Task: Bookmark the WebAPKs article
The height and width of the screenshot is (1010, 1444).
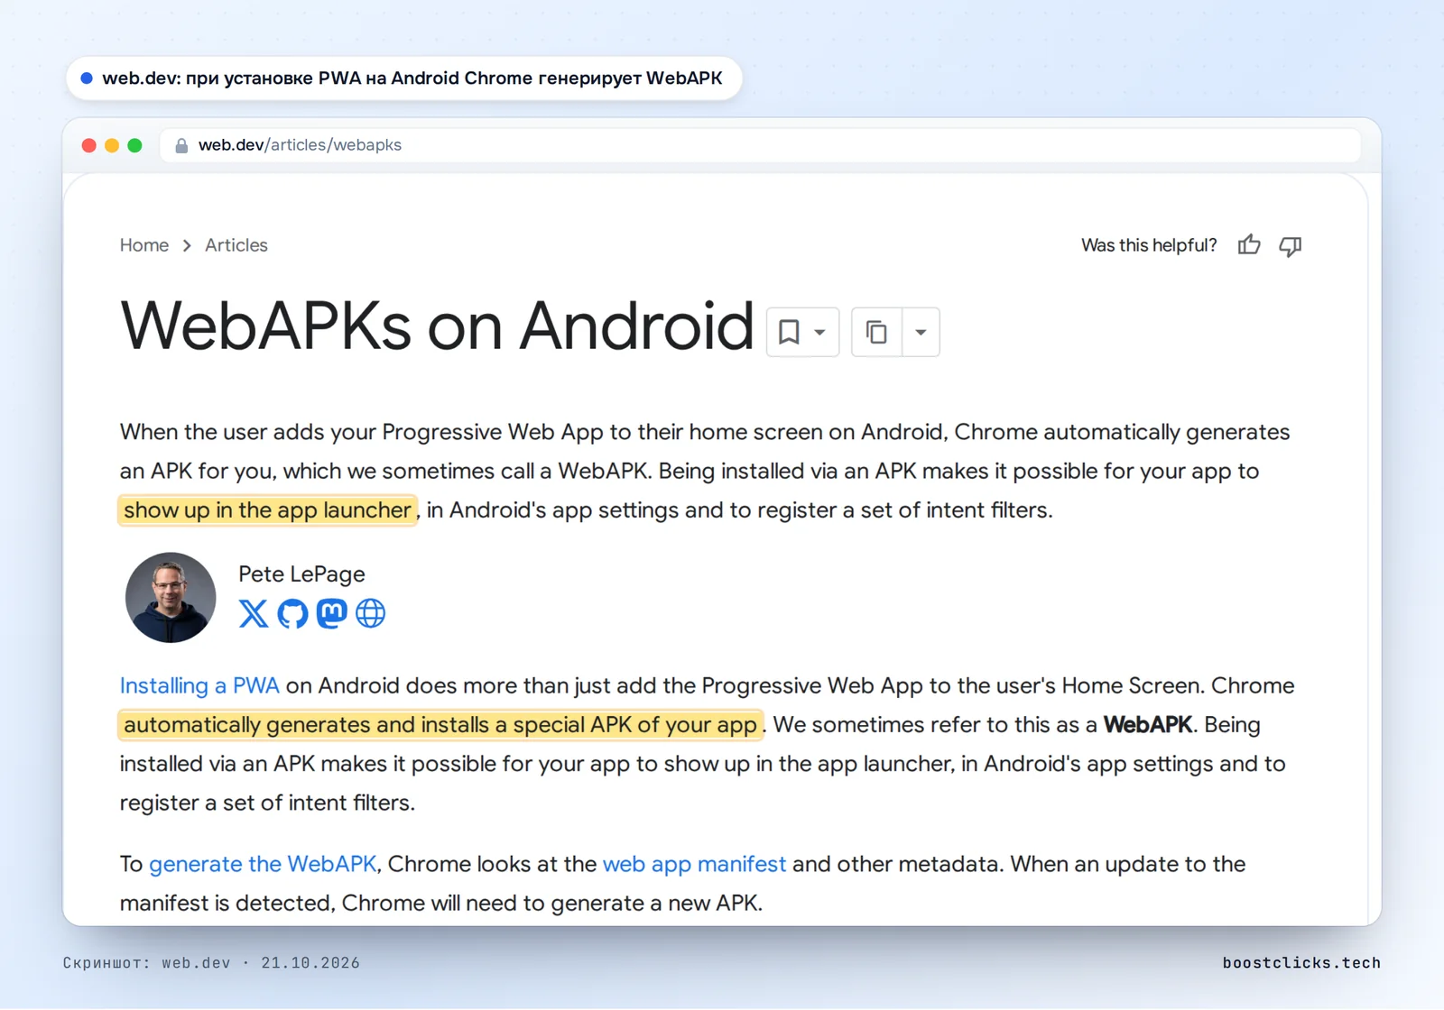Action: (802, 332)
